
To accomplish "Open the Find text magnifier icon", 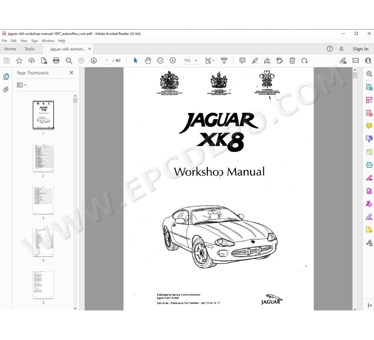I will click(69, 61).
